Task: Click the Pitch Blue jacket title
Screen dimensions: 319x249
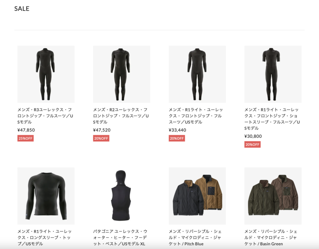Action: click(195, 237)
